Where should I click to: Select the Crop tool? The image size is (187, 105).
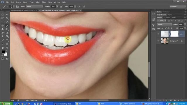click(3, 22)
